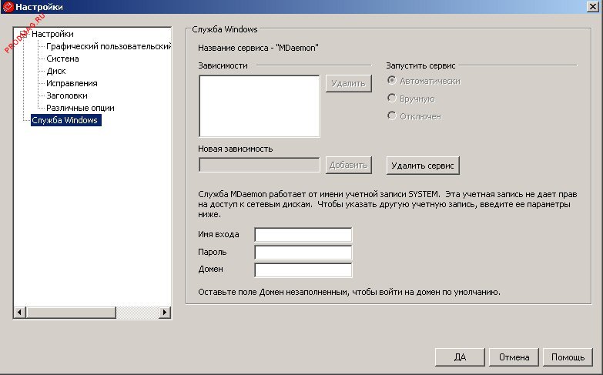Select Заголовки in the settings tree

pos(68,95)
